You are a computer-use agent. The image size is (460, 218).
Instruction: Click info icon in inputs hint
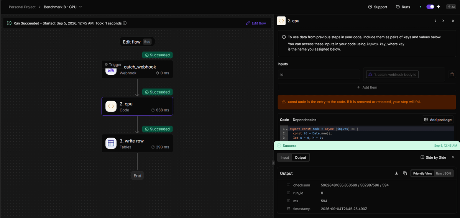(284, 37)
